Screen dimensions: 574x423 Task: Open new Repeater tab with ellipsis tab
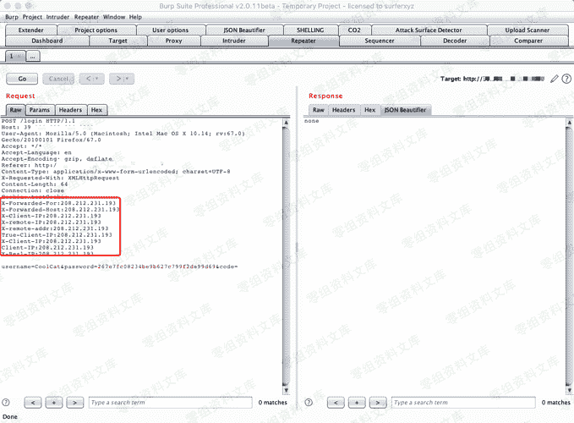coord(33,56)
